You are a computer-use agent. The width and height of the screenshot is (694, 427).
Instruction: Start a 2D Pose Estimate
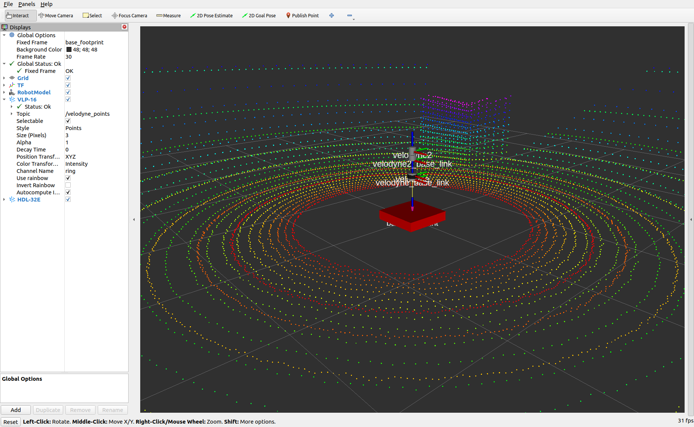point(211,15)
